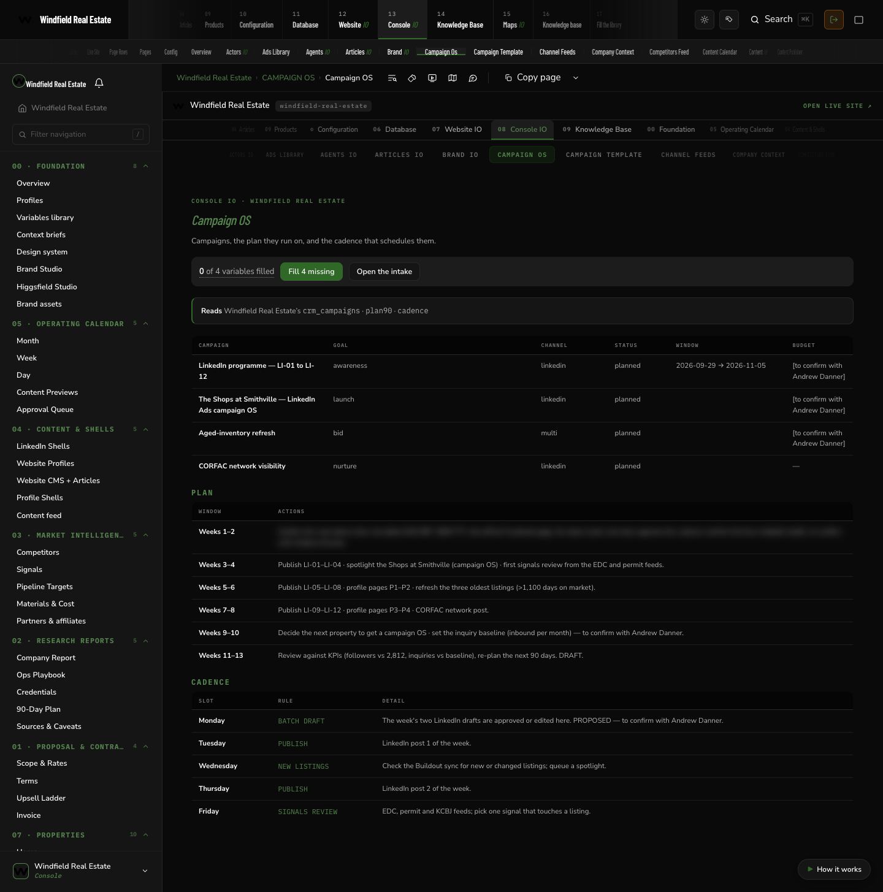Open the 90-Day Plan sidebar item
This screenshot has height=892, width=883.
[39, 709]
